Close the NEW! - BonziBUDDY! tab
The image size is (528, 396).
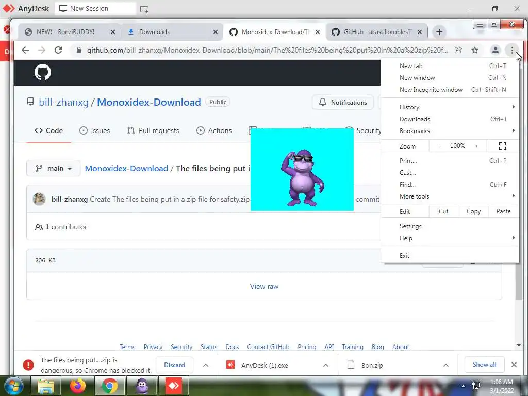point(113,32)
